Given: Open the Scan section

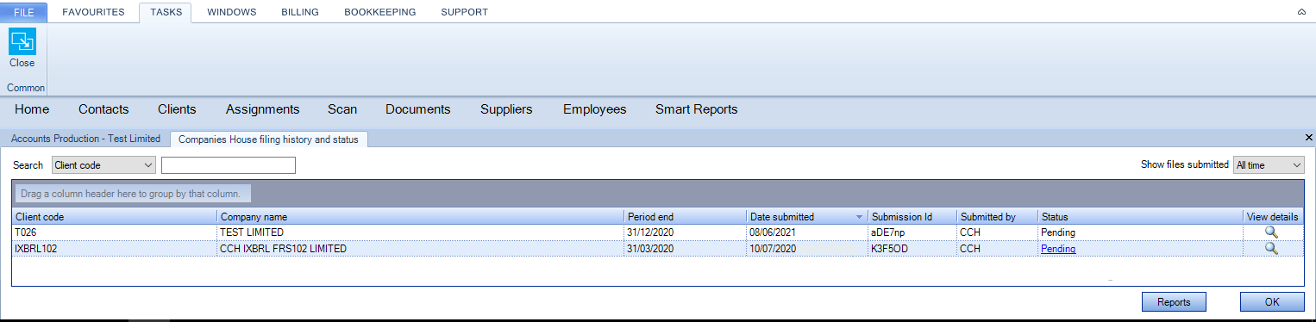Looking at the screenshot, I should 342,109.
